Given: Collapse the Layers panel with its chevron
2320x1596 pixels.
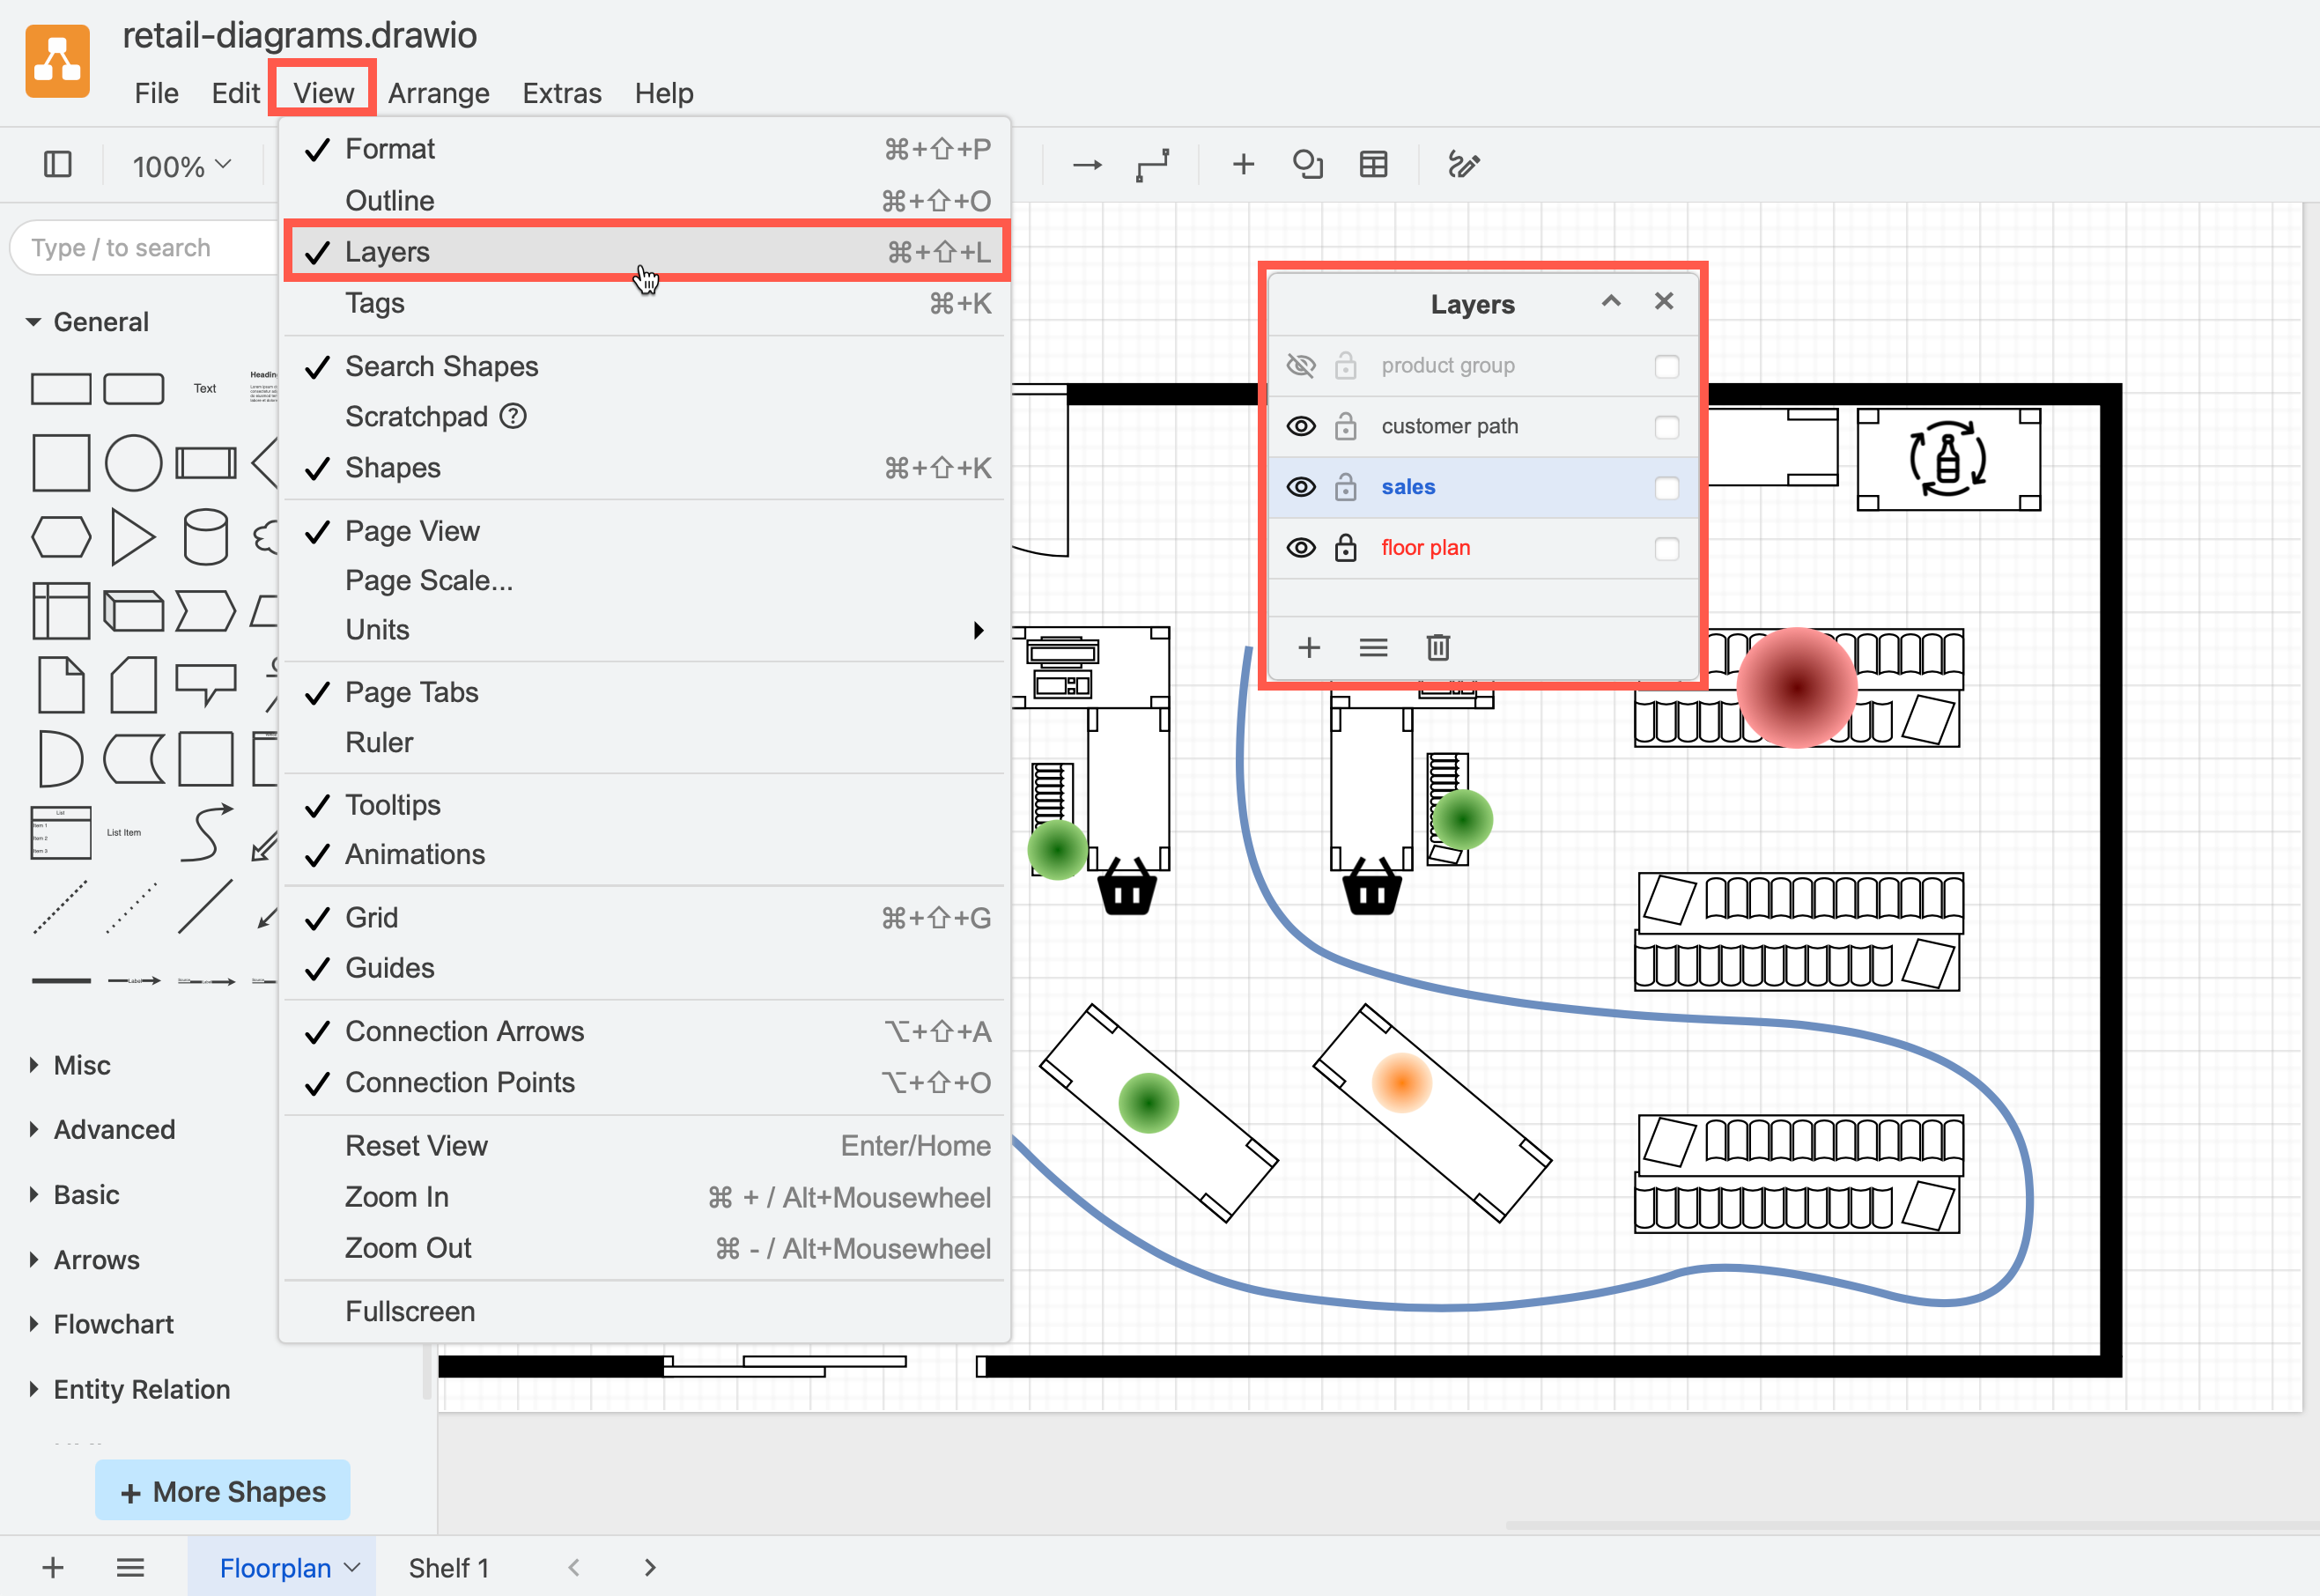Looking at the screenshot, I should pos(1611,300).
